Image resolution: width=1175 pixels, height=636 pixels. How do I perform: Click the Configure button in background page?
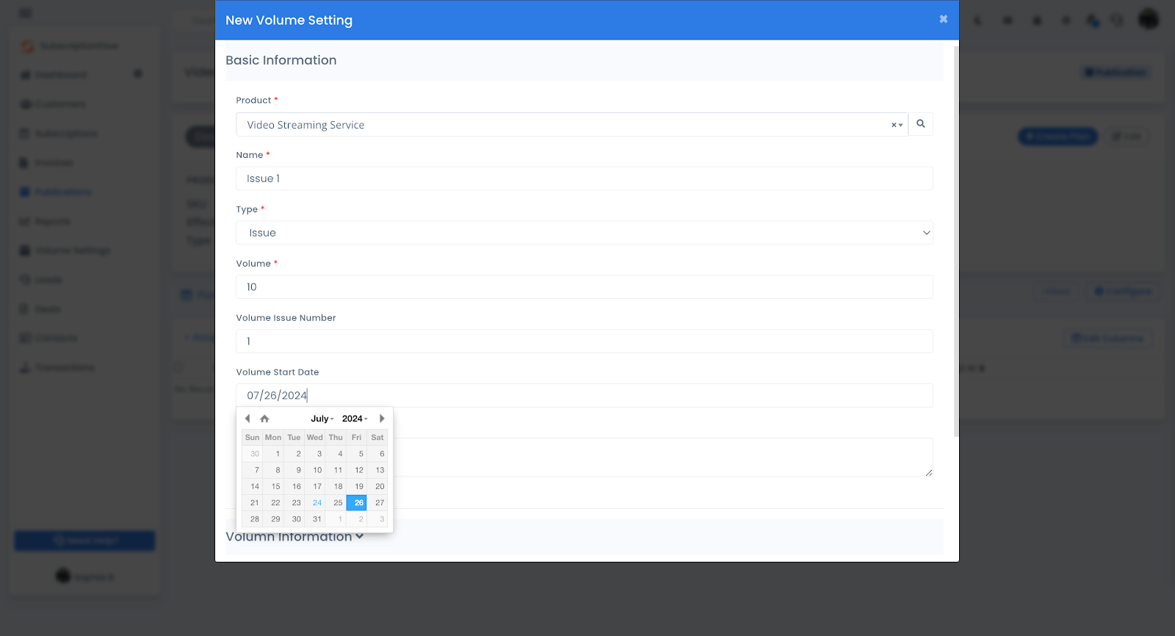point(1123,292)
